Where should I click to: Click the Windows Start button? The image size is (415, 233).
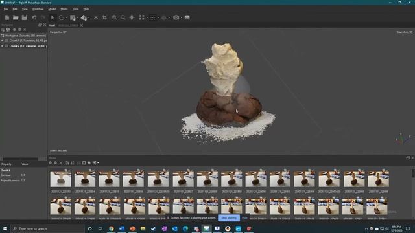5,228
